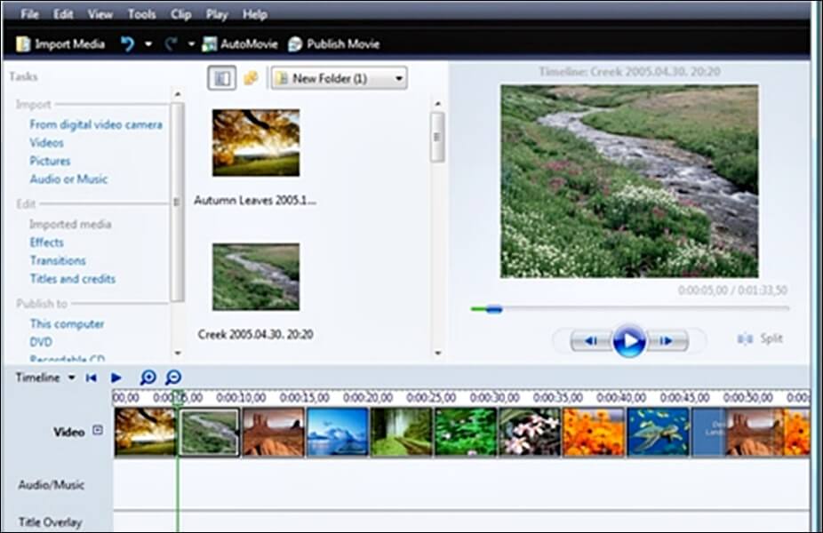Click the Autumn Leaves 2005.1... file name
Screen dimensions: 823x533
255,201
